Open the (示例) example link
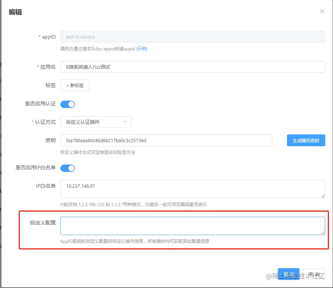 pos(142,48)
